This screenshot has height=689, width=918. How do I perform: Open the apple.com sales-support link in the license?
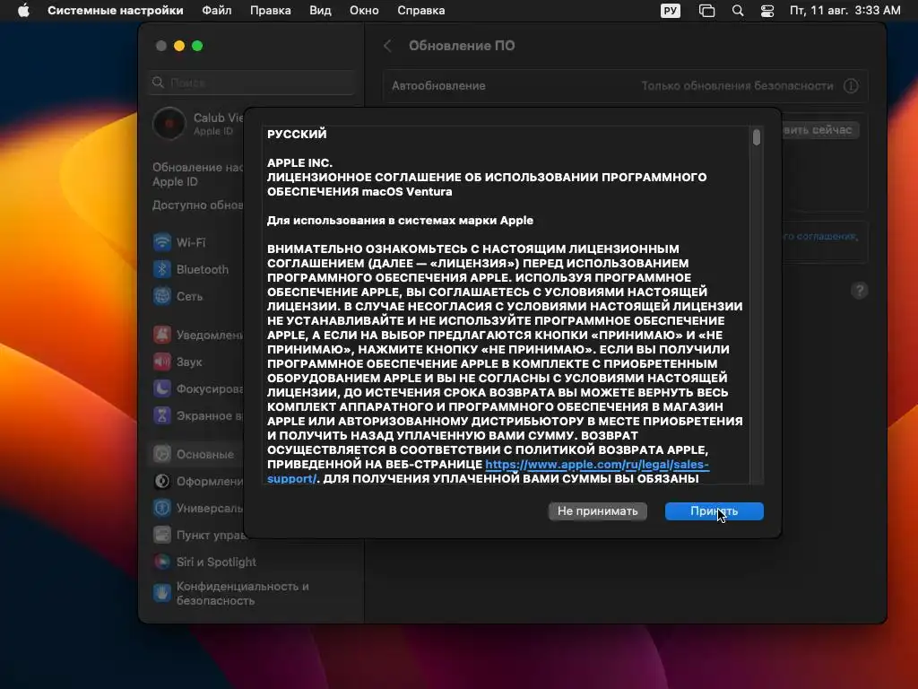click(596, 465)
